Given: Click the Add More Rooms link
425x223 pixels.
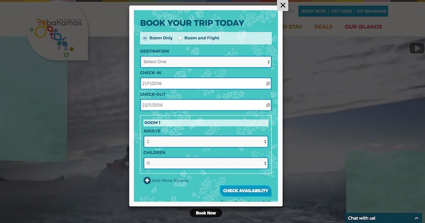Looking at the screenshot, I should pos(169,181).
